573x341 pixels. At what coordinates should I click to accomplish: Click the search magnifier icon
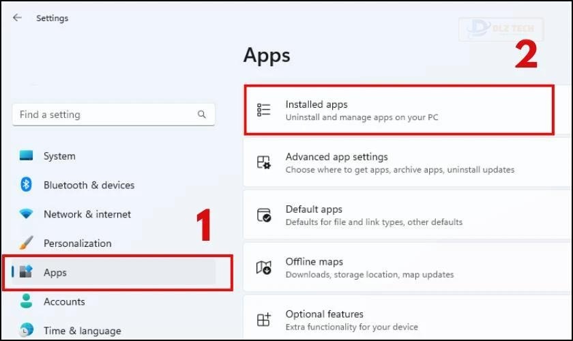tap(201, 115)
